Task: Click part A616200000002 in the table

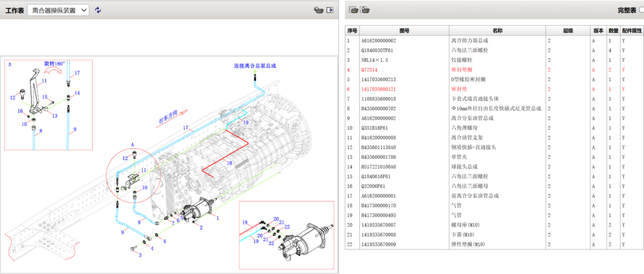Action: tap(379, 118)
